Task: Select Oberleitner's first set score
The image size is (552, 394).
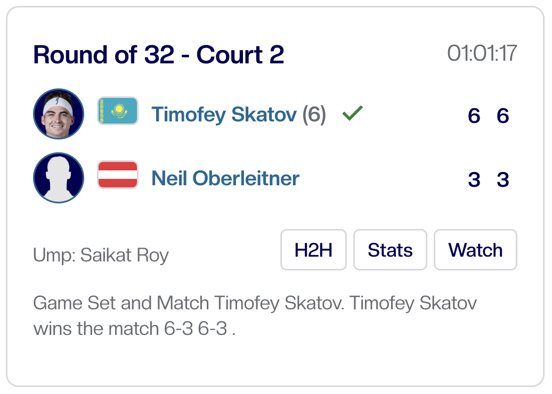Action: click(x=474, y=179)
